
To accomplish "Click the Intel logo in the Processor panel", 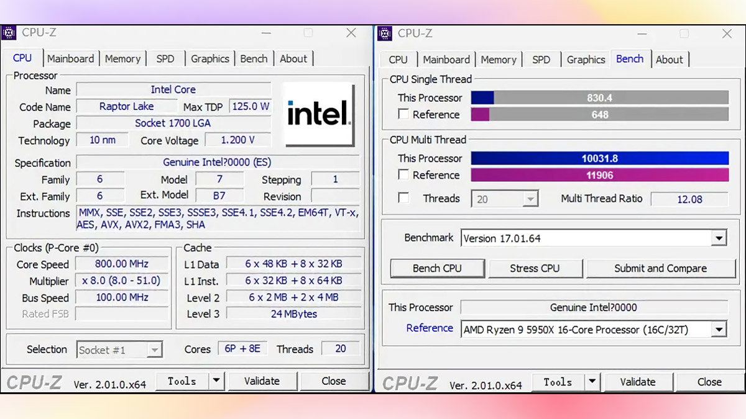I will pos(318,114).
